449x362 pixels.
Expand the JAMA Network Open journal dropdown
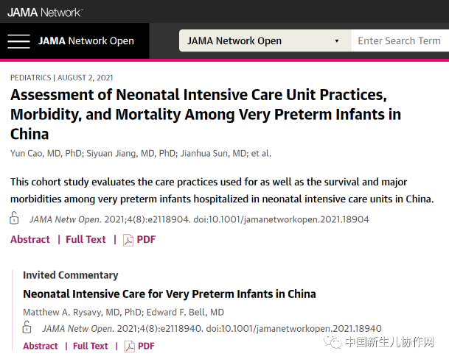(x=265, y=41)
